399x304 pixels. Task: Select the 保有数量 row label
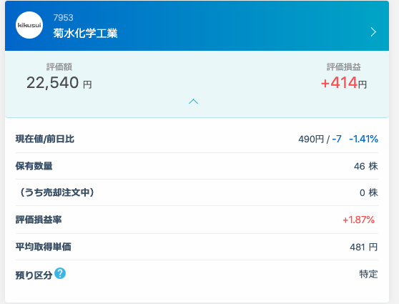point(34,166)
